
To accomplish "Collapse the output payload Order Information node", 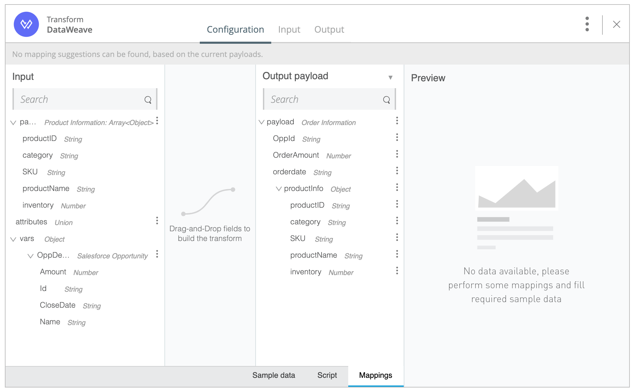I will [262, 122].
